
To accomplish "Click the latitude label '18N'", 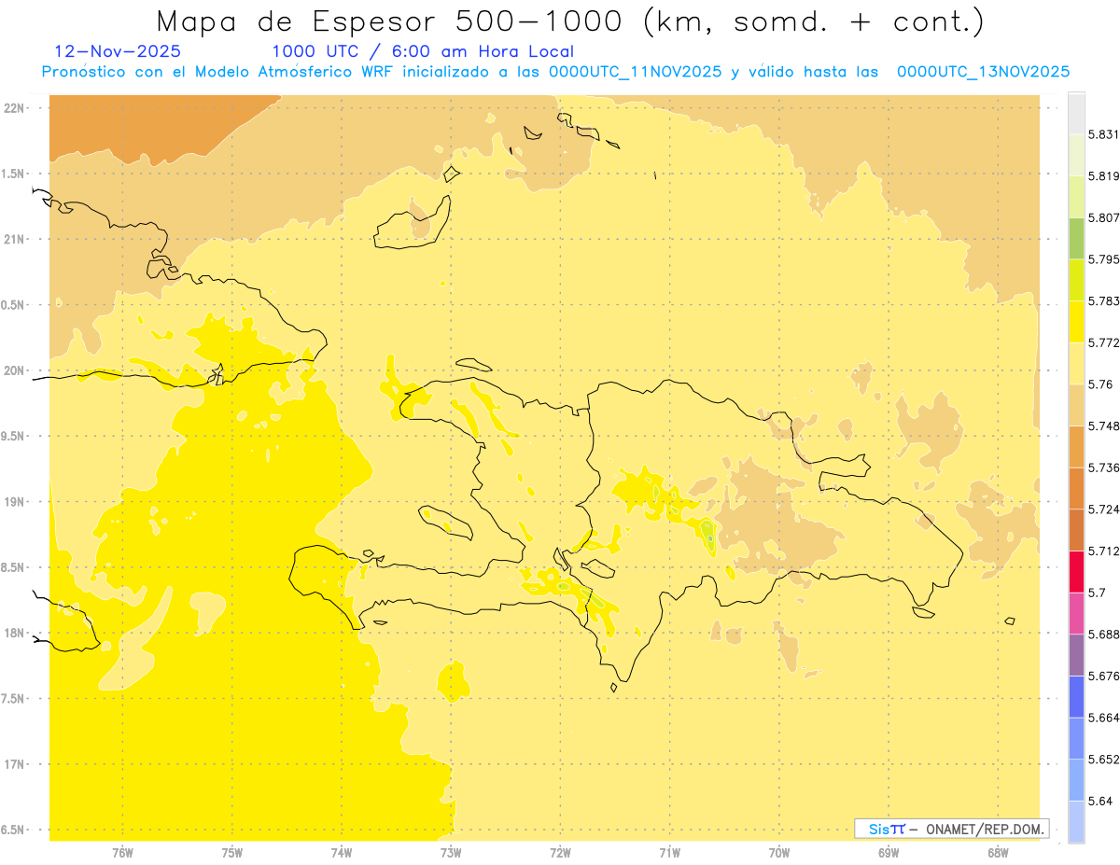I will pos(13,634).
